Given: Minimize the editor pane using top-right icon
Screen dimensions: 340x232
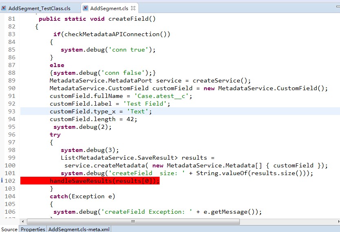Looking at the screenshot, I should pos(338,7).
